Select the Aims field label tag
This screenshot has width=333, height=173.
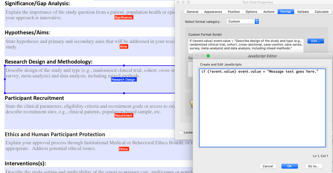(124, 47)
